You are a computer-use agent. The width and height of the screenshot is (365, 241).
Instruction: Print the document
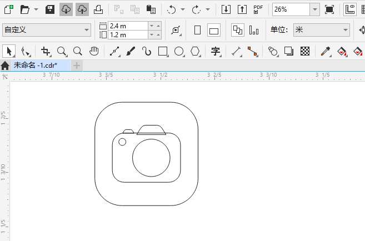tap(98, 9)
